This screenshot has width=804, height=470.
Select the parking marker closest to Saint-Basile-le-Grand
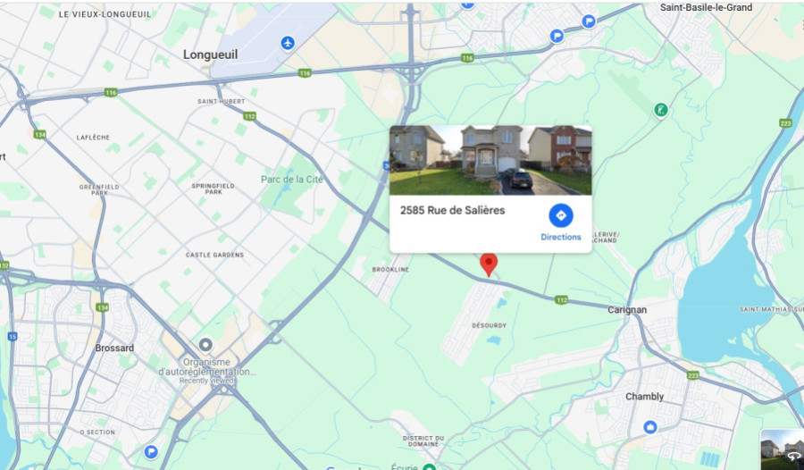point(589,21)
